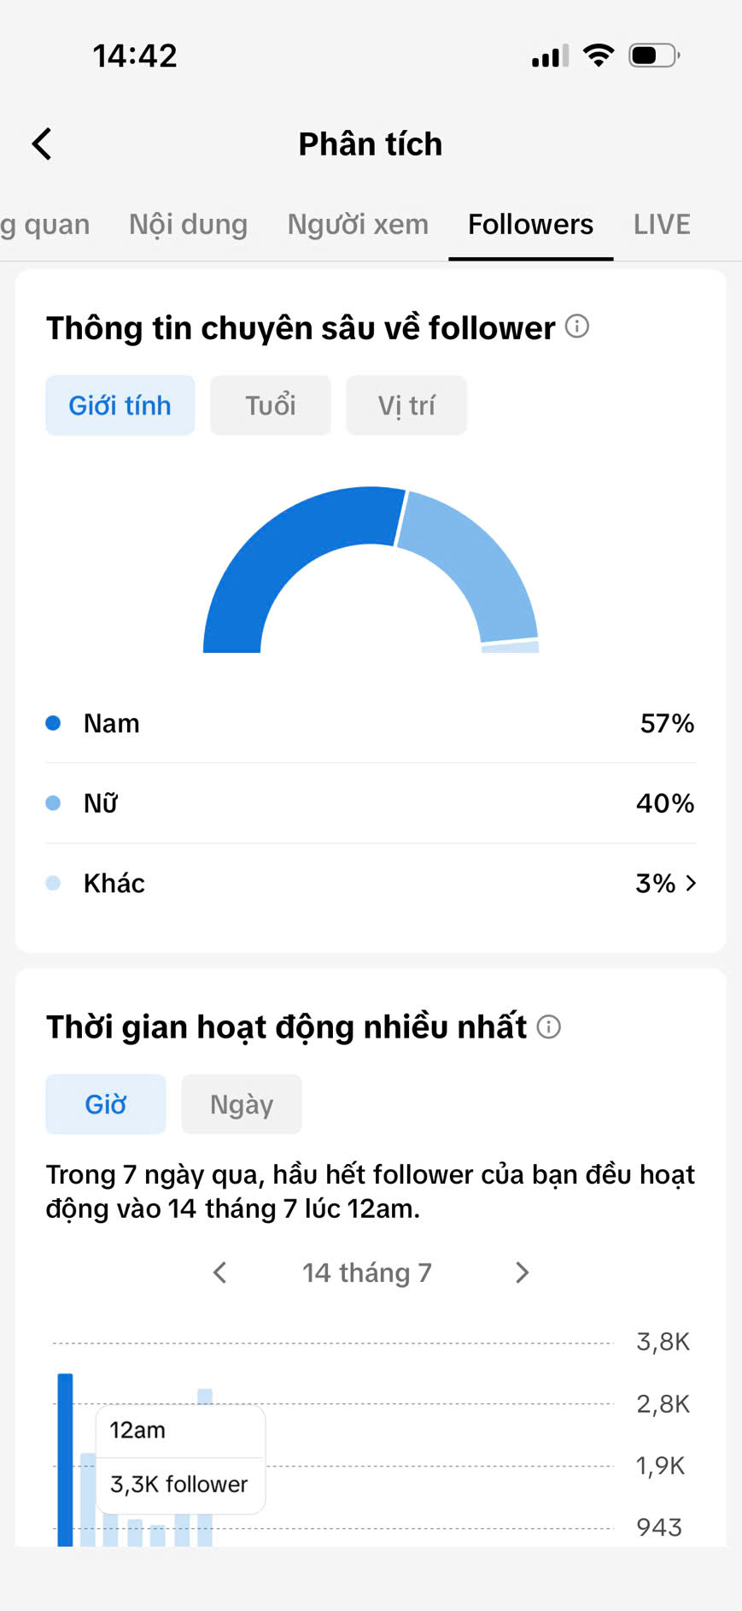
Task: Switch to the LIVE tab
Action: coord(662,224)
